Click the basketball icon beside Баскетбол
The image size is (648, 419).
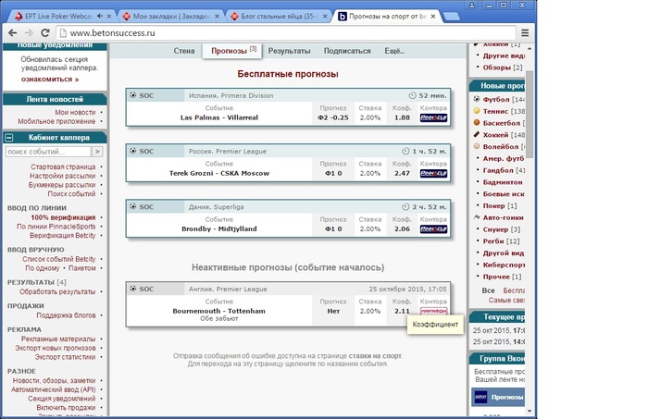pyautogui.click(x=477, y=123)
